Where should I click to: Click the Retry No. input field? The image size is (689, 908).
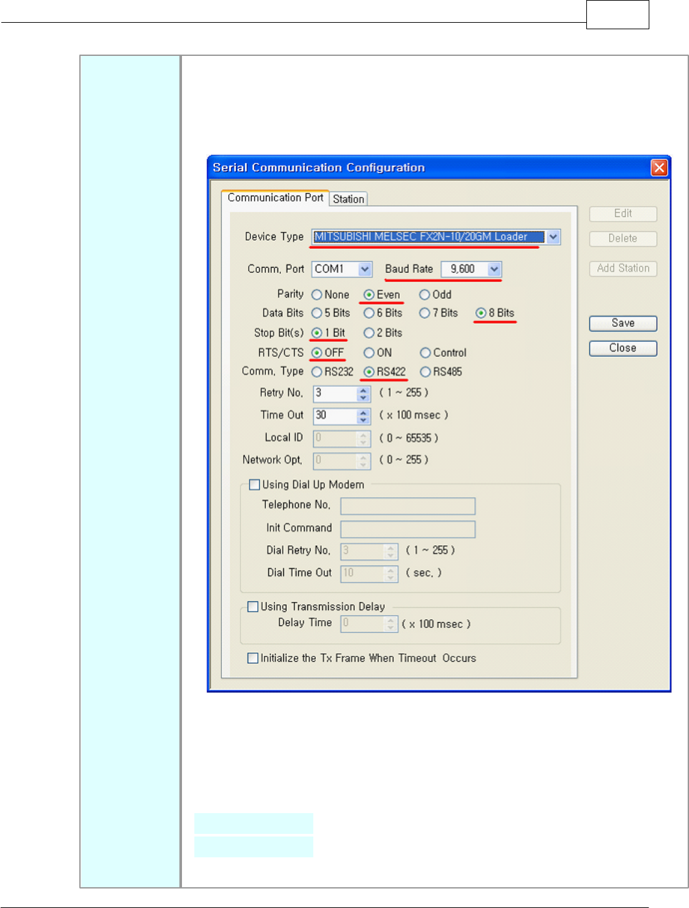click(x=335, y=393)
